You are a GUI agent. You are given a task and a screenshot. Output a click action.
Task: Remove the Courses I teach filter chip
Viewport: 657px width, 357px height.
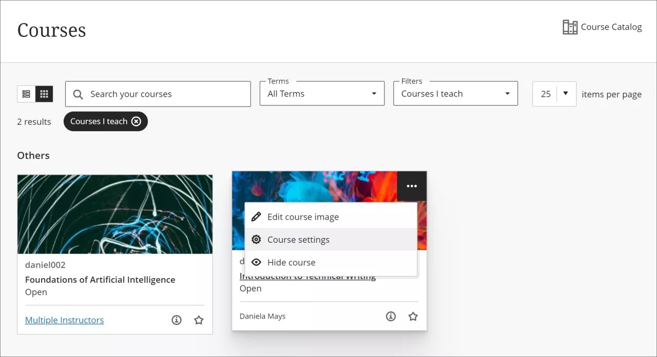pyautogui.click(x=136, y=121)
